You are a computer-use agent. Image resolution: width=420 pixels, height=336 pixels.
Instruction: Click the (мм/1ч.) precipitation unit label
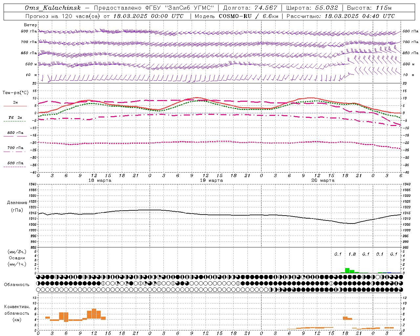(17, 264)
